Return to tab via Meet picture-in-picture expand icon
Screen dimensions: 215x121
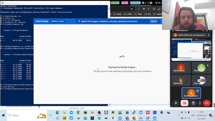(x=207, y=31)
